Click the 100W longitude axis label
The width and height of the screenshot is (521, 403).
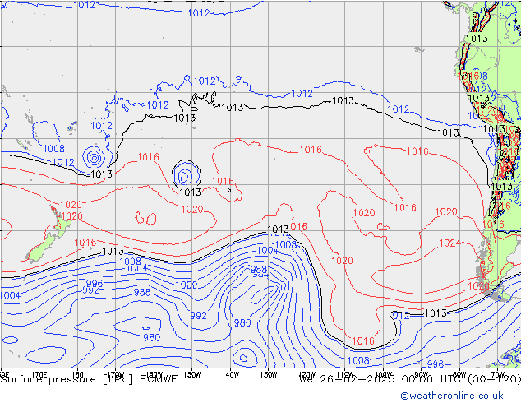383,375
